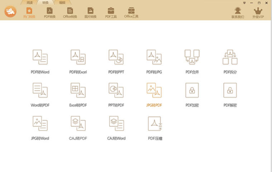The height and width of the screenshot is (172, 272).
Task: Open the PDF转换 toolbar category
Action: tap(50, 13)
